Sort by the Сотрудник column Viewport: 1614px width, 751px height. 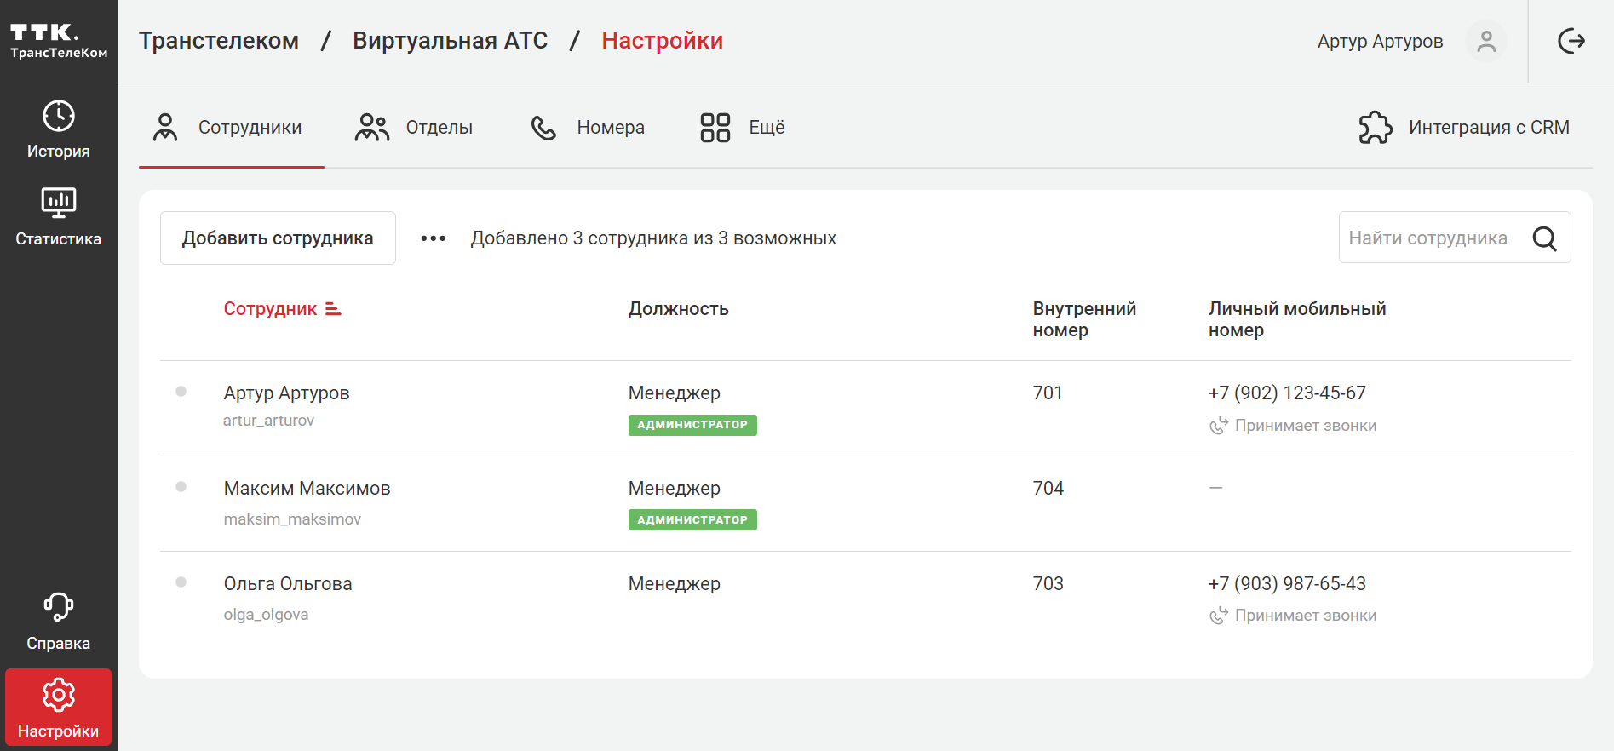282,309
